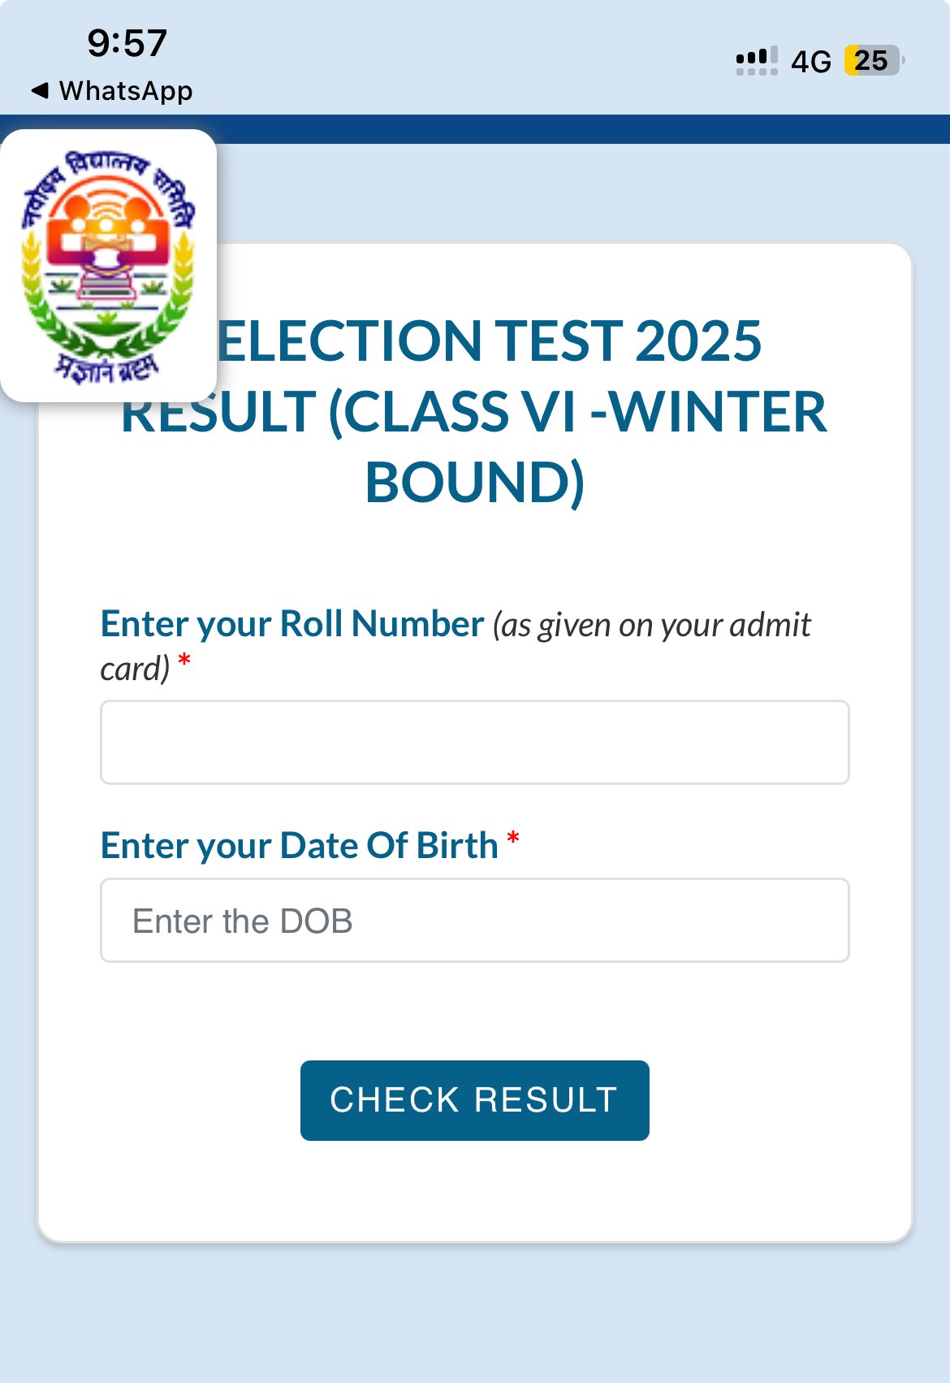Click the CHECK RESULT button
The width and height of the screenshot is (950, 1383).
point(475,1100)
